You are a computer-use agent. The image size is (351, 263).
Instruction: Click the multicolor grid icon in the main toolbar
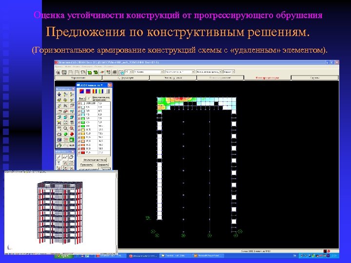click(108, 72)
